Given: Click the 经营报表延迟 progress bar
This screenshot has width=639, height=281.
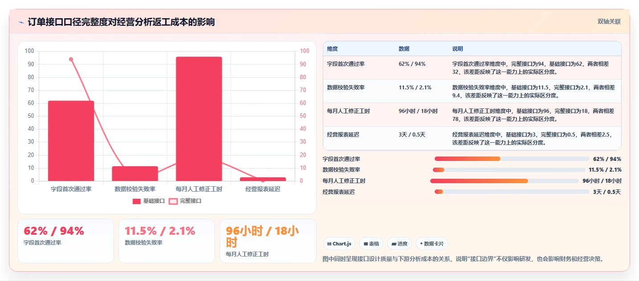Looking at the screenshot, I should [512, 192].
